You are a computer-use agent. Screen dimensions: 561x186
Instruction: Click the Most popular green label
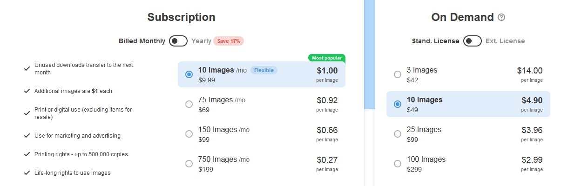click(x=327, y=58)
